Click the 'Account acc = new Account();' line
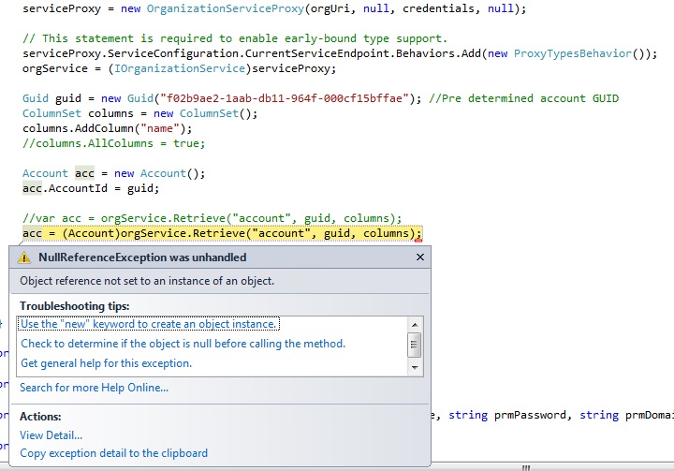 (x=114, y=173)
